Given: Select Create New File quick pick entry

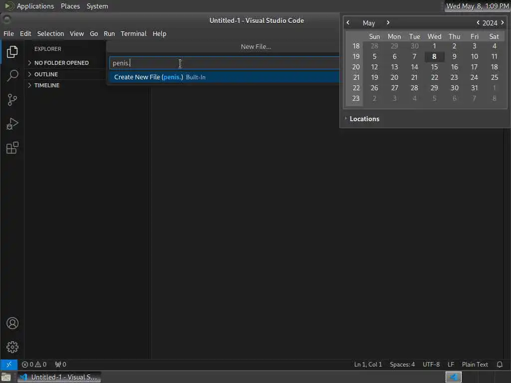Looking at the screenshot, I should point(224,77).
